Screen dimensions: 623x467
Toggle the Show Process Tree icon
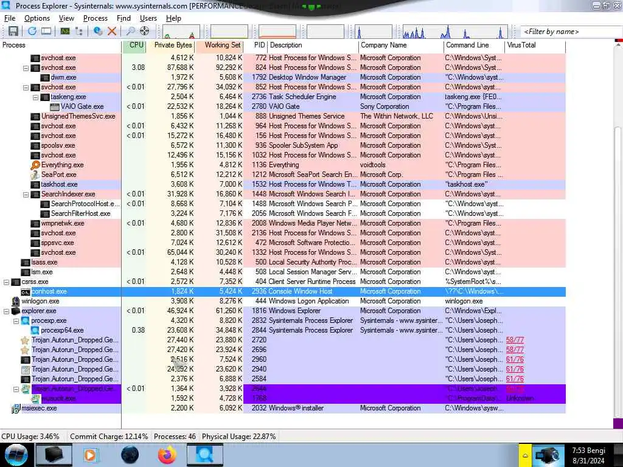[x=79, y=31]
